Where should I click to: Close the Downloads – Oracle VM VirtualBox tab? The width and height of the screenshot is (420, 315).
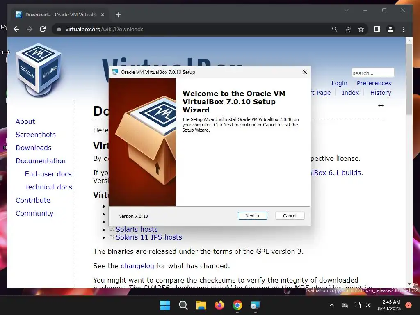coord(102,15)
